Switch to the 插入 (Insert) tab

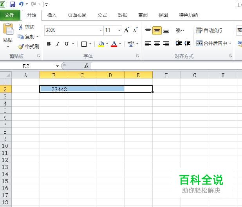pos(52,15)
